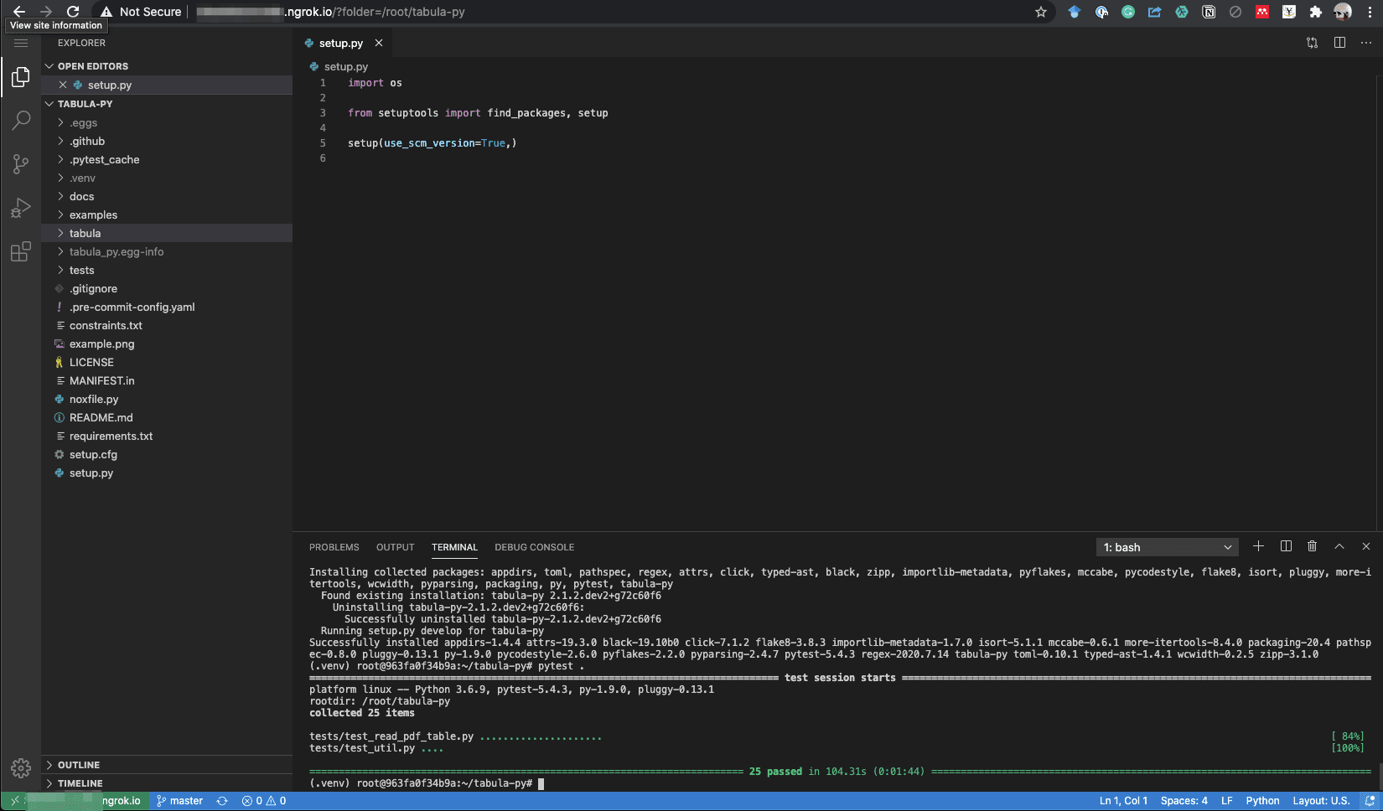Expand the OUTLINE section

79,765
